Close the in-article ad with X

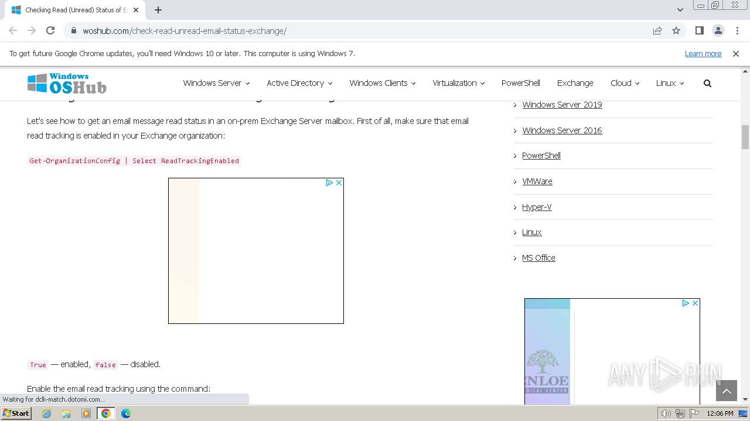[x=339, y=183]
